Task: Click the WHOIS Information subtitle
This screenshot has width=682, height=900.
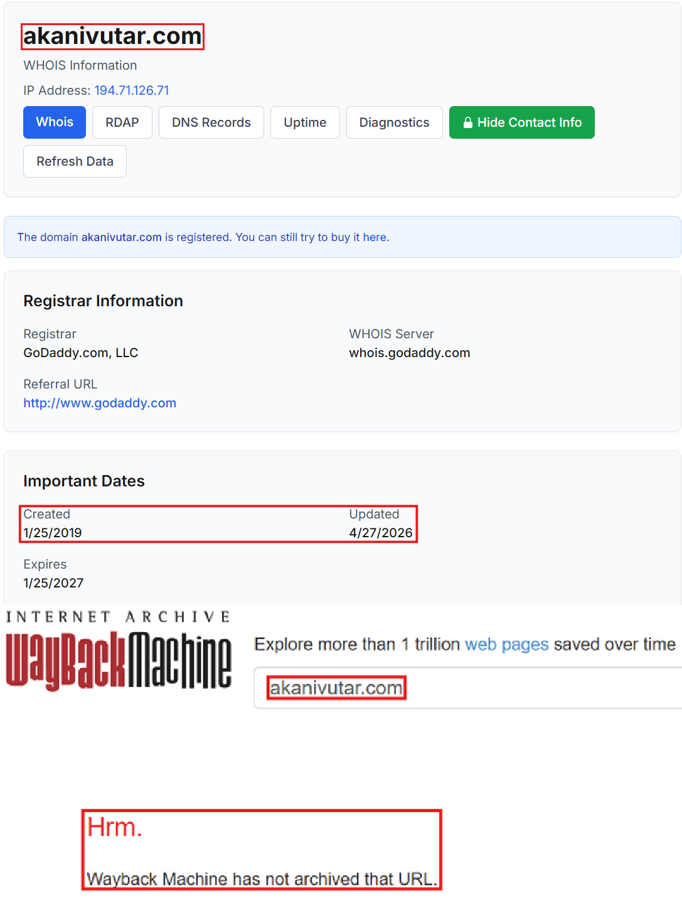Action: click(x=80, y=65)
